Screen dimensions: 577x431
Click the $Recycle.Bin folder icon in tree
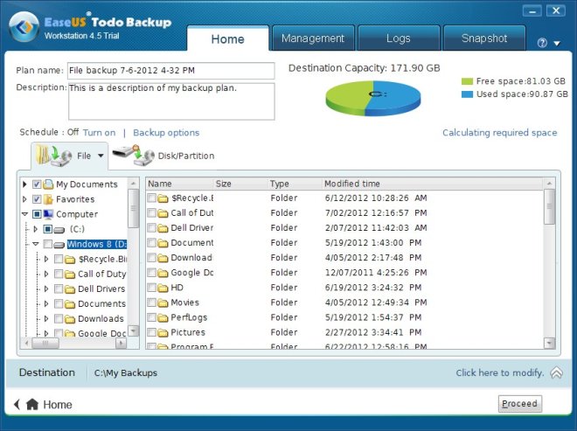coord(70,260)
